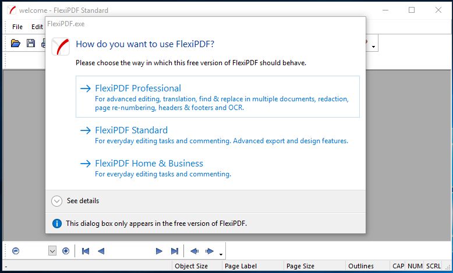The height and width of the screenshot is (273, 453).
Task: Click NUM indicator in status bar
Action: click(415, 266)
